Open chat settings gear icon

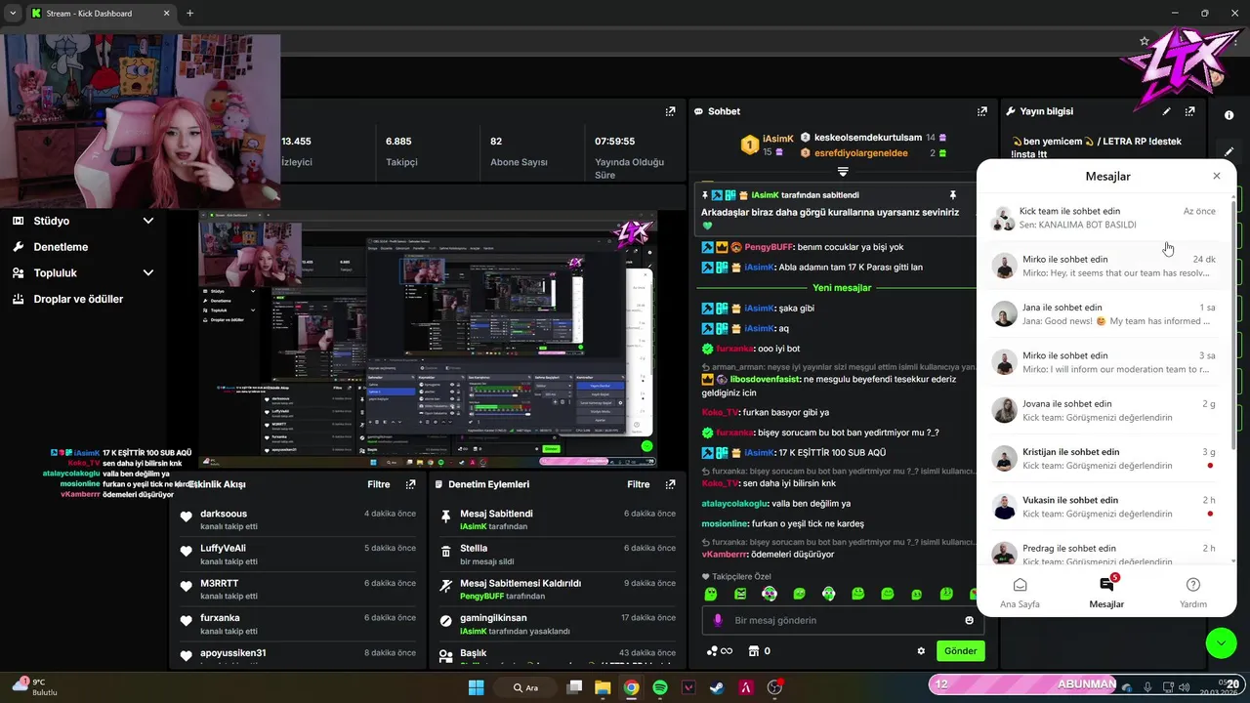921,651
